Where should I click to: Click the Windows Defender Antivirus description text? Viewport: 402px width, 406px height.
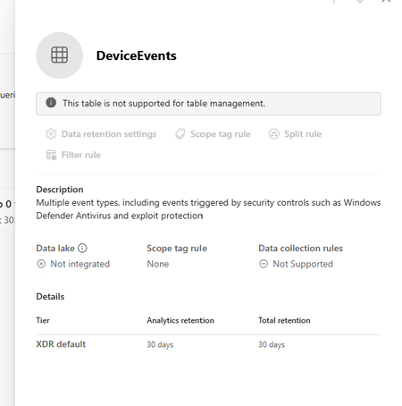click(x=208, y=209)
